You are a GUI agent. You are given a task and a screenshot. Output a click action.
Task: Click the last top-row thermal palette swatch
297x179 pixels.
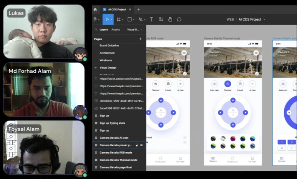[252, 138]
